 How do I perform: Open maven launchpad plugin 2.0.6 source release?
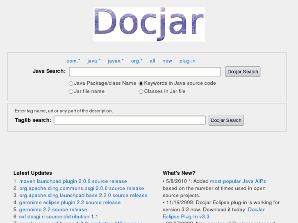(x=73, y=181)
